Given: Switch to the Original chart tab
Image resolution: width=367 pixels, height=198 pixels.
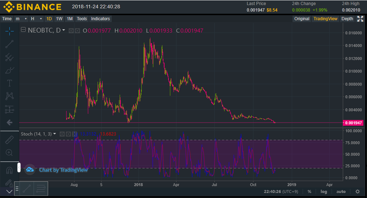Looking at the screenshot, I should 302,19.
